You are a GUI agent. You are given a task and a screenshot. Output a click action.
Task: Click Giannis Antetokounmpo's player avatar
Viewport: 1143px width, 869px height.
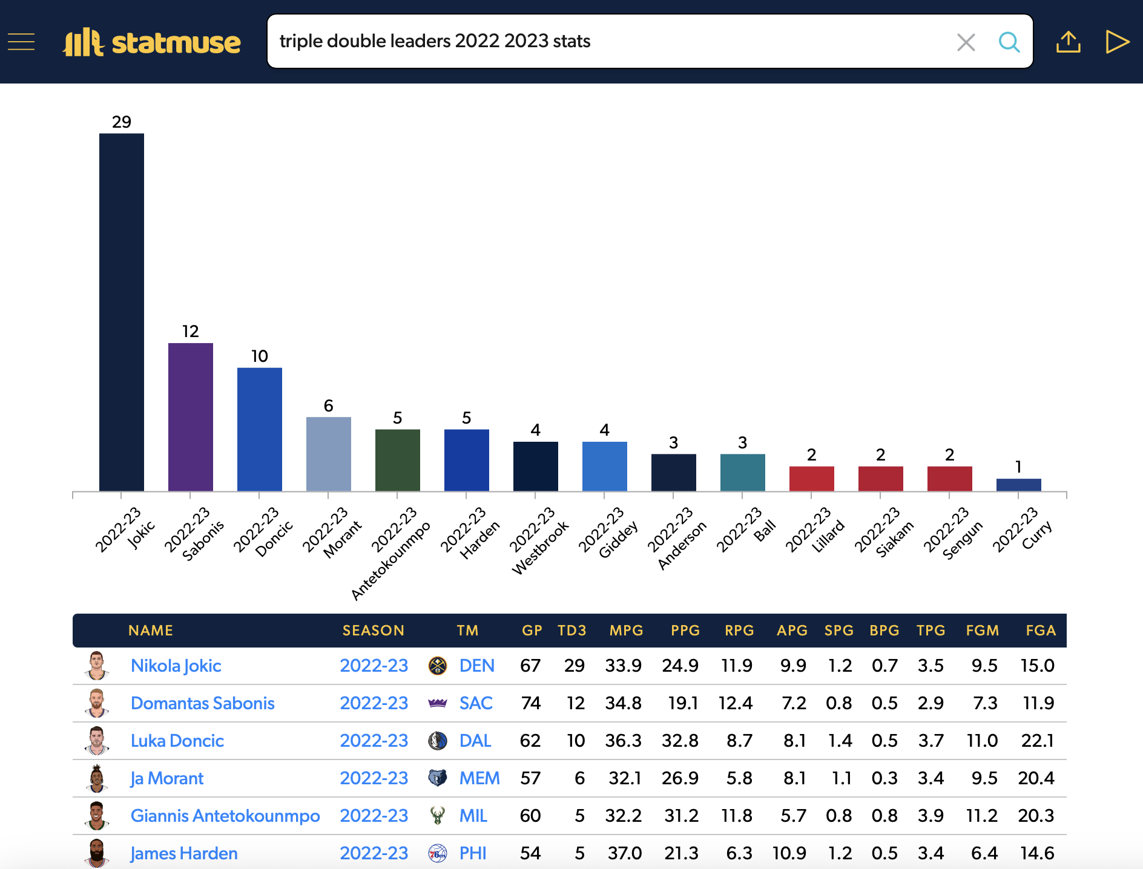[x=97, y=816]
